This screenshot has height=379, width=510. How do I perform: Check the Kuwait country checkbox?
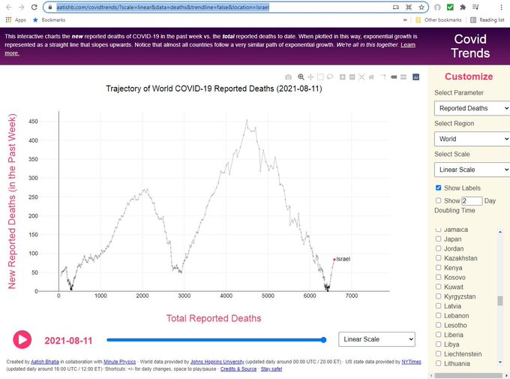438,287
